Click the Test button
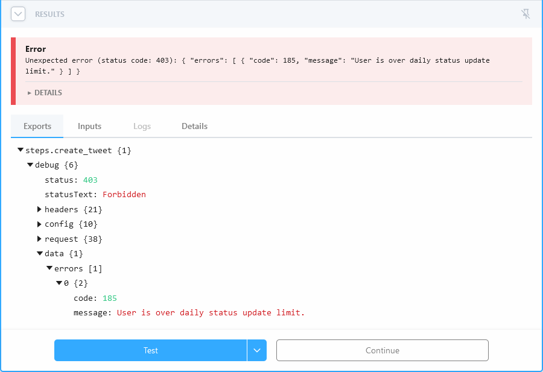The height and width of the screenshot is (372, 543). click(x=151, y=350)
